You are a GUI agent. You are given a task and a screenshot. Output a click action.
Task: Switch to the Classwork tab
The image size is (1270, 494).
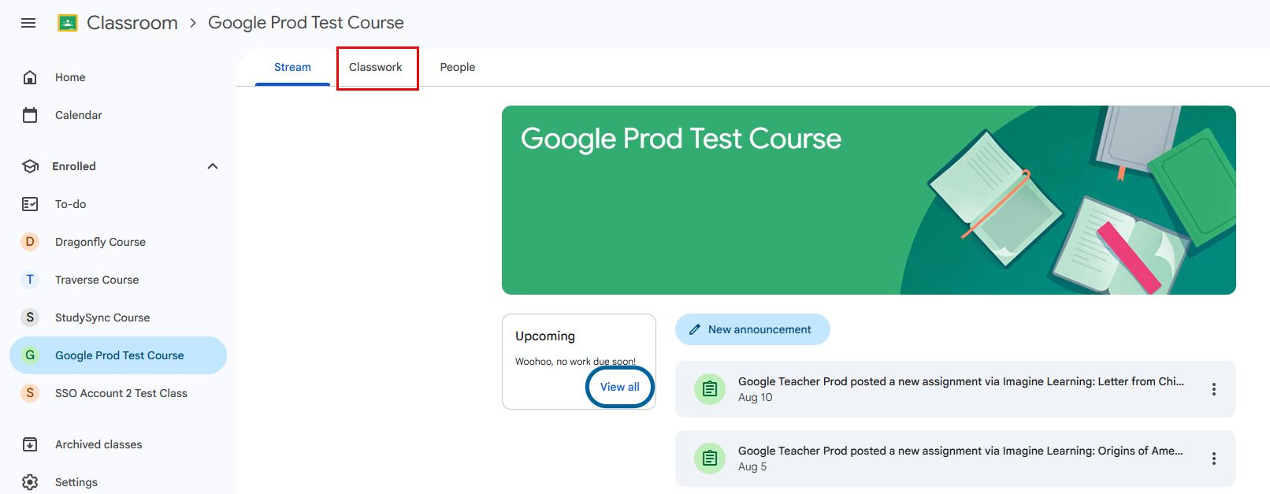[376, 67]
